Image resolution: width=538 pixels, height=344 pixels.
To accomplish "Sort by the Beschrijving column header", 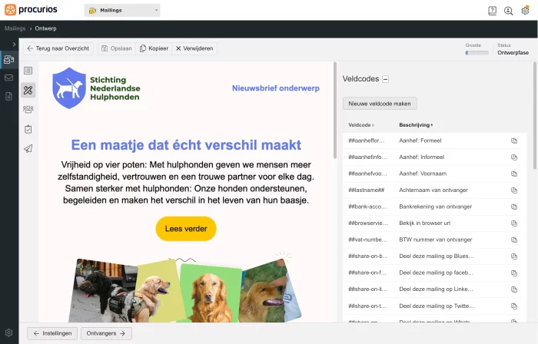I will point(416,124).
